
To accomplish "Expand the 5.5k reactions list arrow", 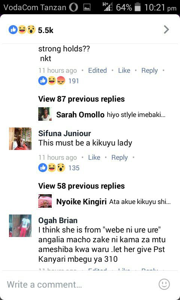I will [166, 30].
